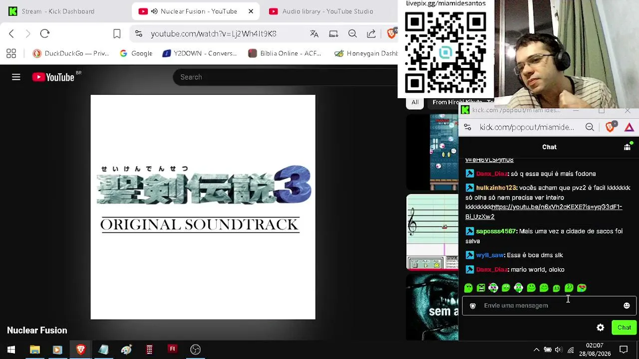
Task: Open the Paint app on taskbar
Action: [126, 350]
